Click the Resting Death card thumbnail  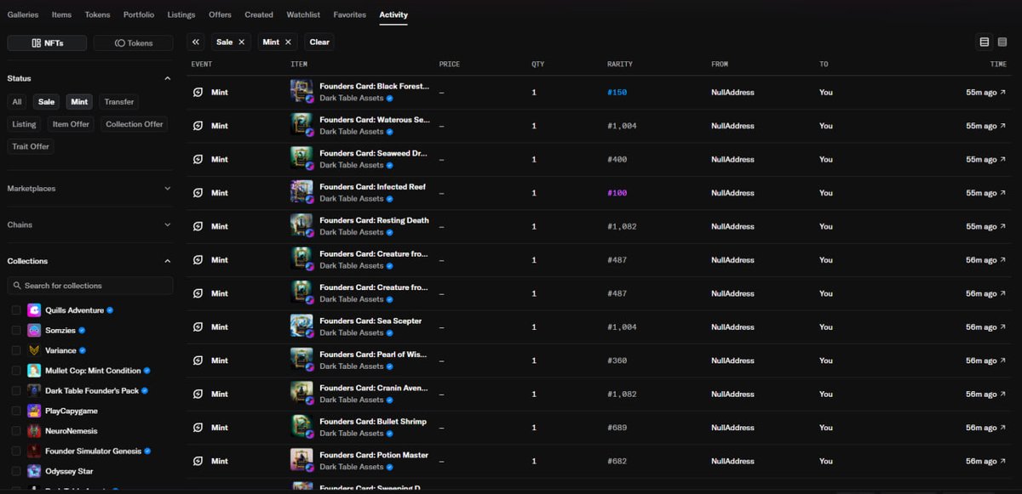(x=301, y=226)
